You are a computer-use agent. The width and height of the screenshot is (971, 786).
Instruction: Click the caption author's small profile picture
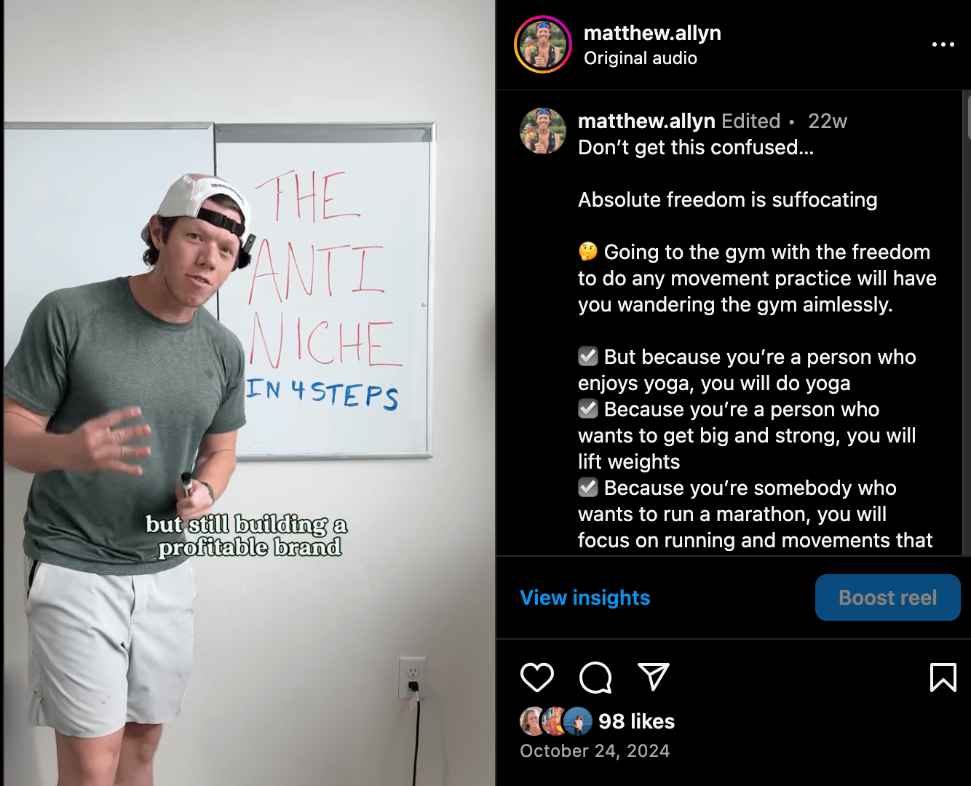(x=543, y=131)
